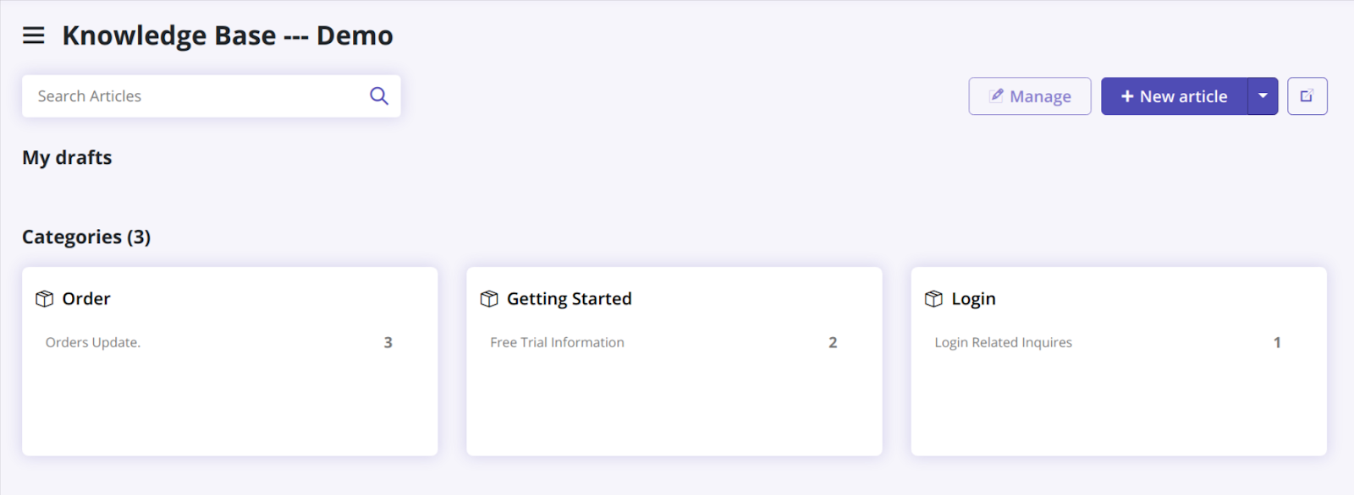Click the My drafts section heading

(67, 157)
